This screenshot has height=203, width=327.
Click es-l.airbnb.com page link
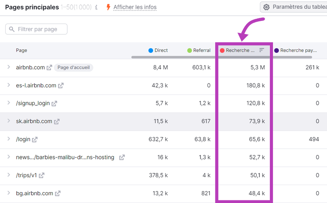pyautogui.click(x=36, y=86)
